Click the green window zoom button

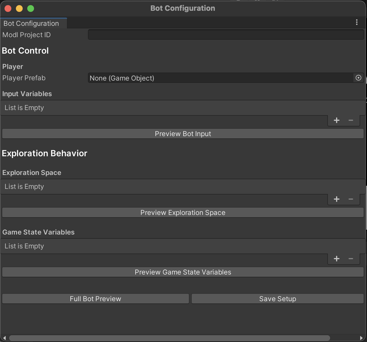(x=31, y=9)
